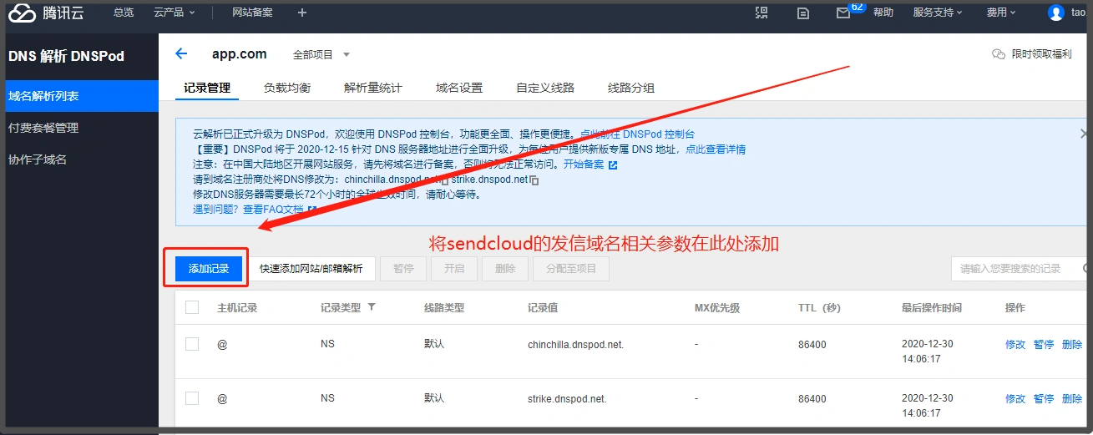This screenshot has height=435, width=1093.
Task: Click the strike.dnspod.net. record value cell
Action: pyautogui.click(x=567, y=398)
